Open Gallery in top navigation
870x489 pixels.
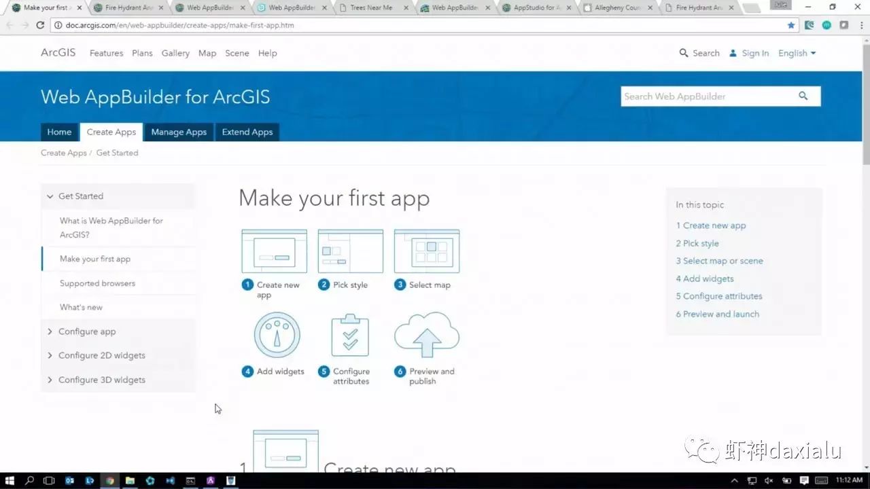[x=175, y=53]
